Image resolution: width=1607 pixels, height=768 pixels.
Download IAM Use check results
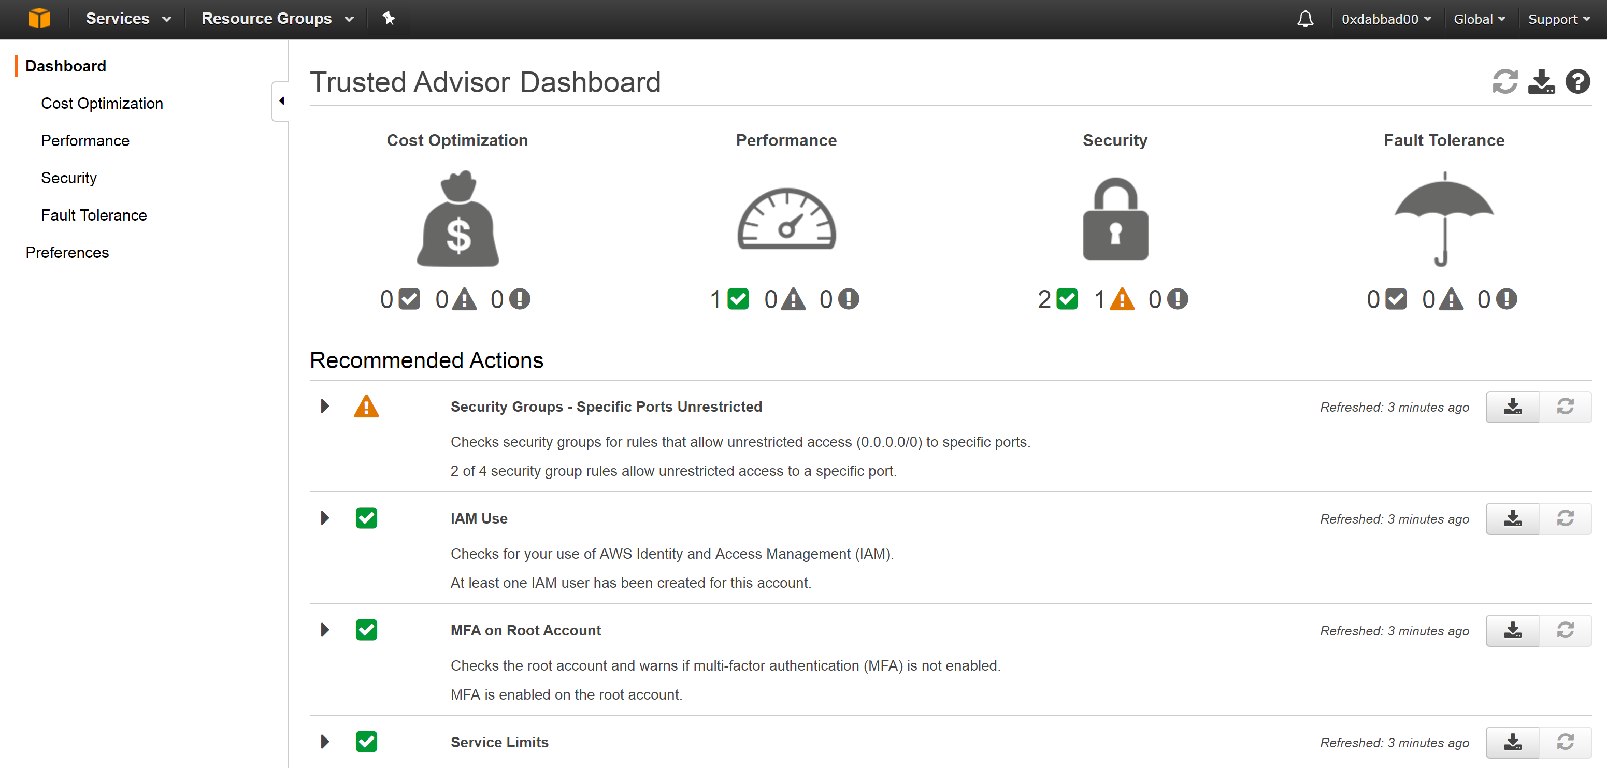click(x=1512, y=519)
